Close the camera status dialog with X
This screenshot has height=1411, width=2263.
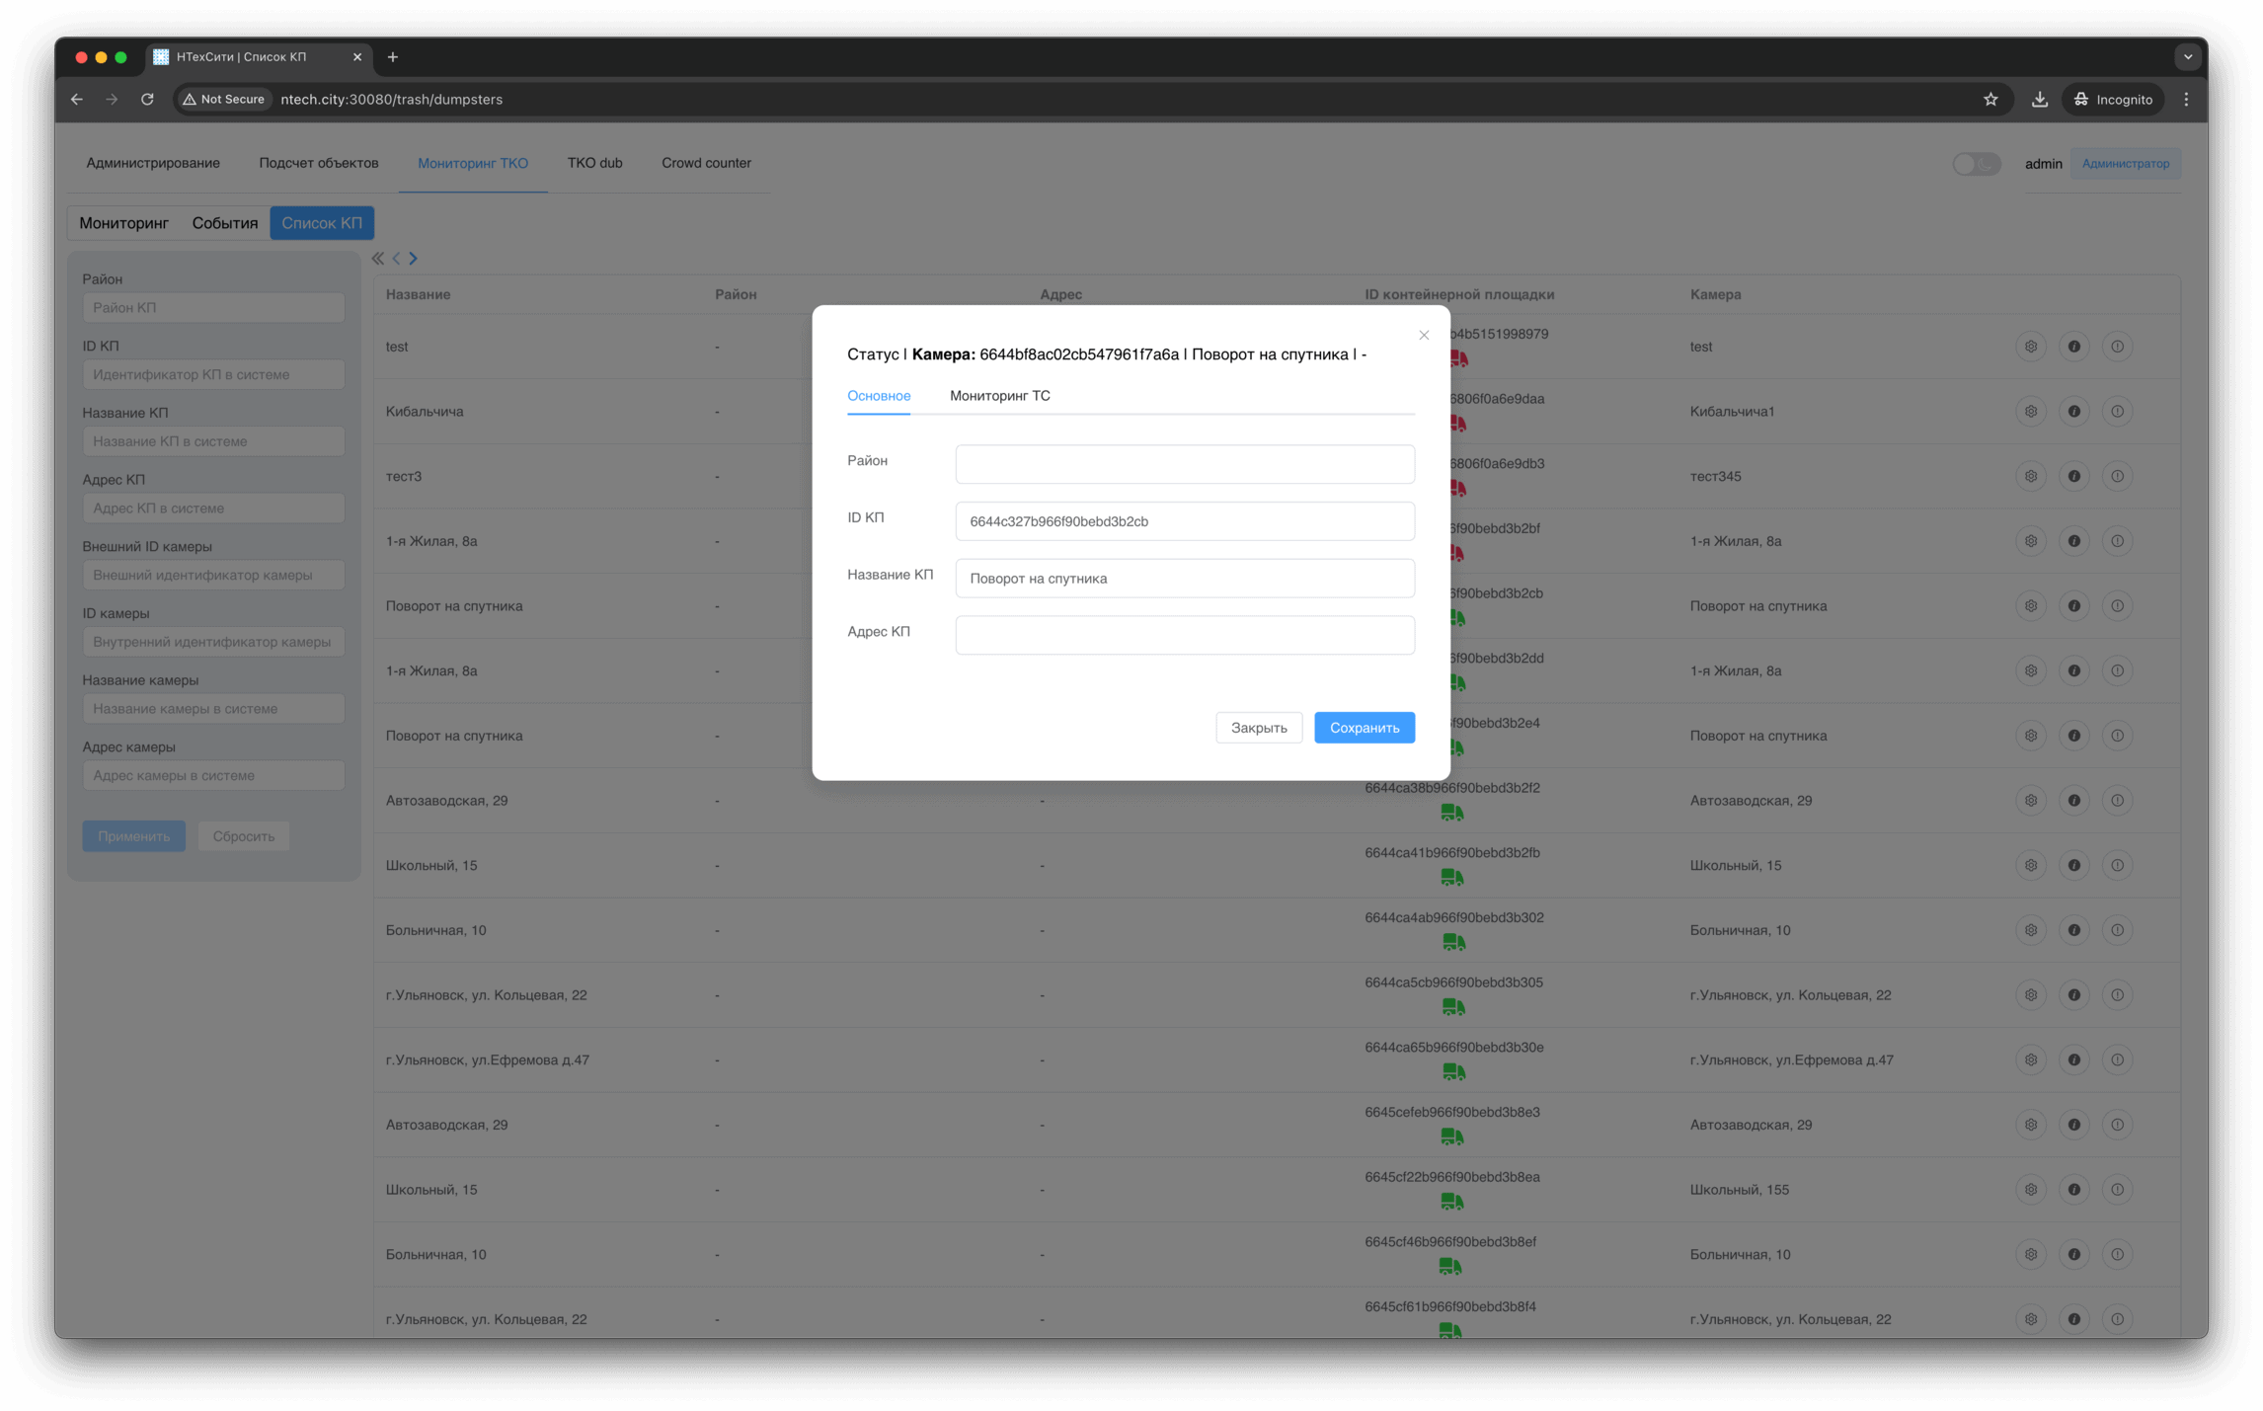point(1424,336)
